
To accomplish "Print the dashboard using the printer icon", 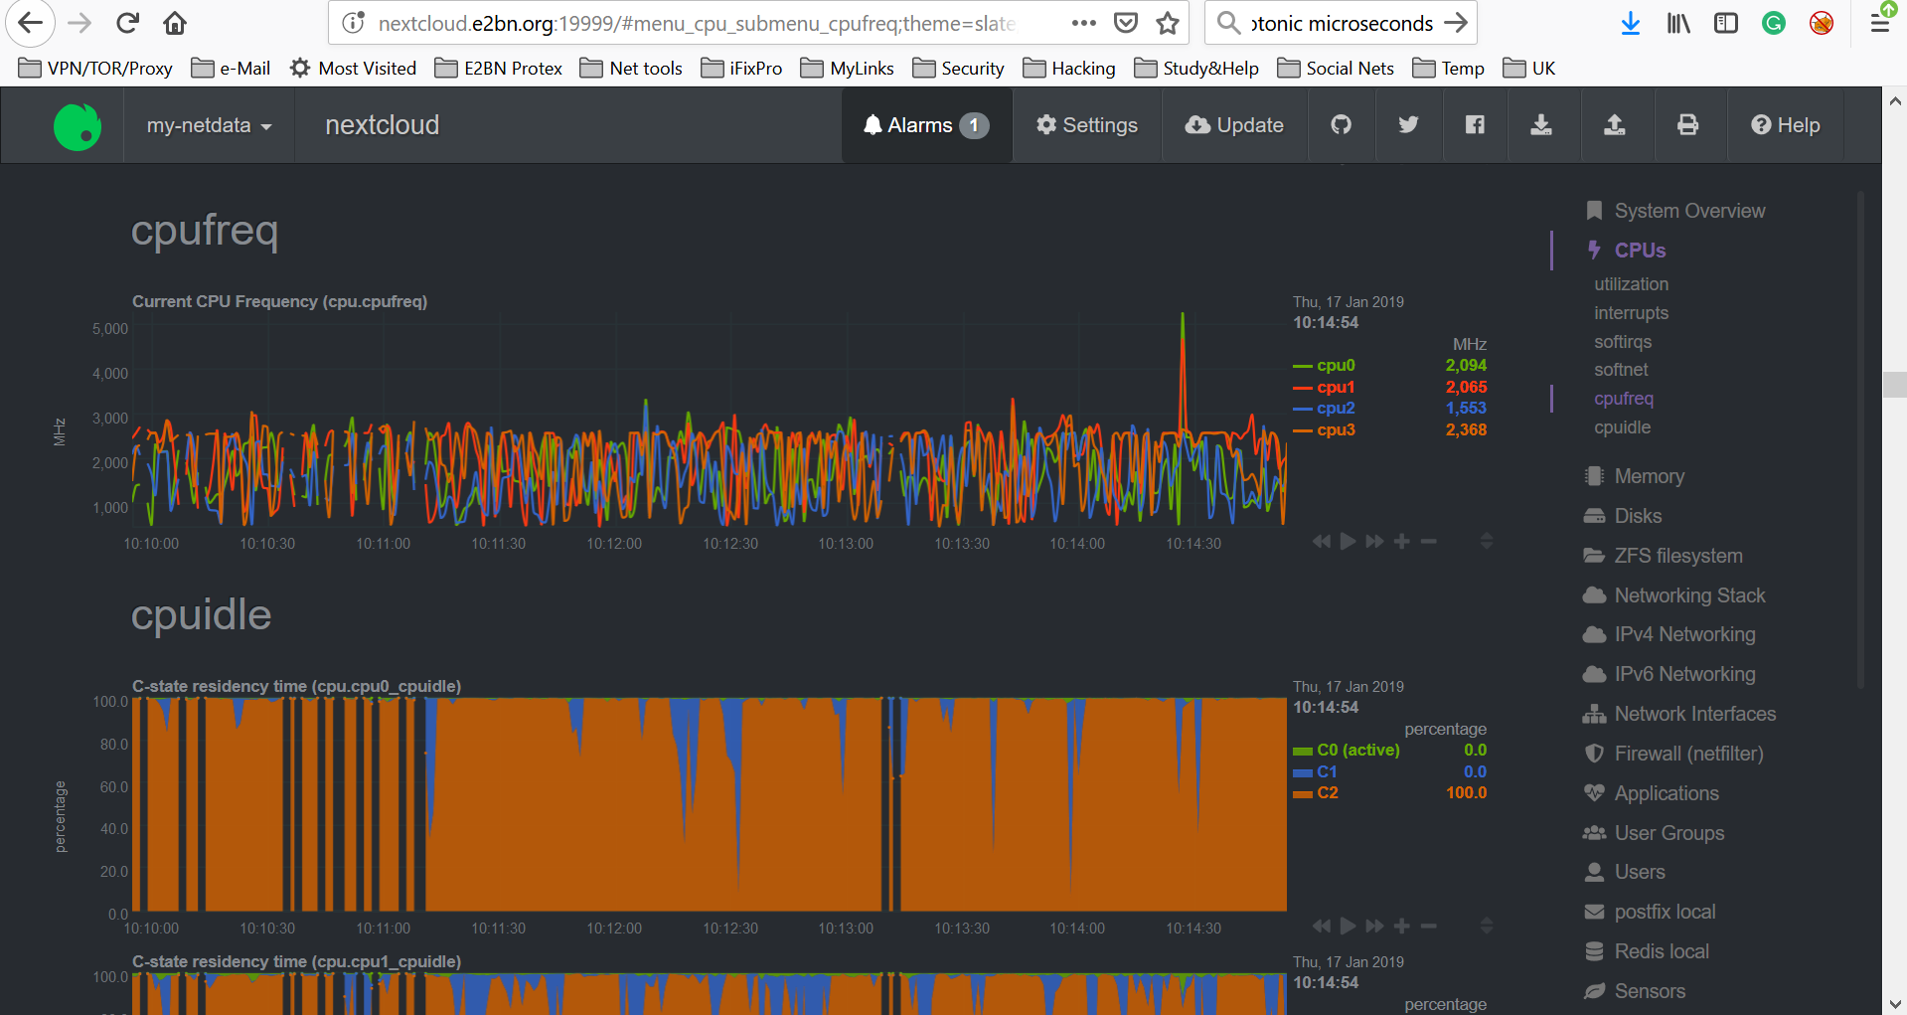I will pyautogui.click(x=1688, y=125).
